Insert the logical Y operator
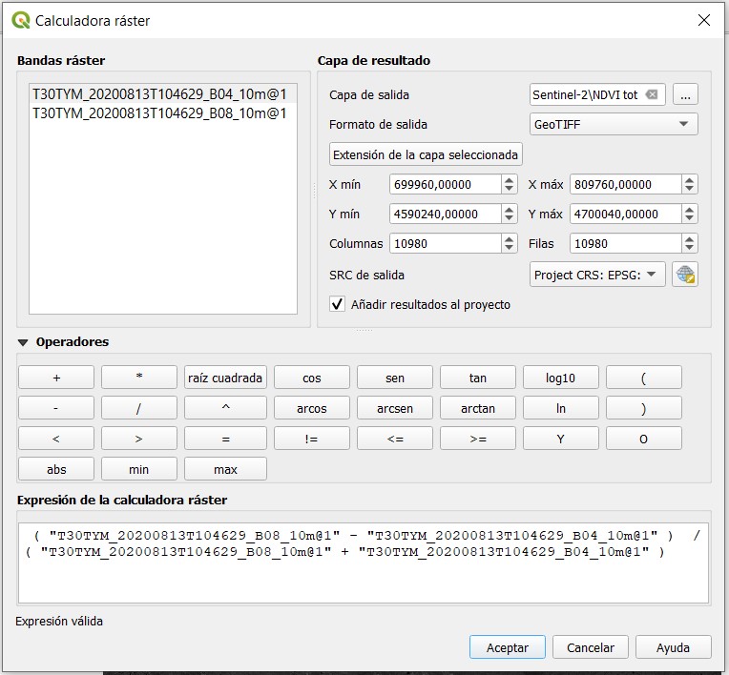This screenshot has width=729, height=675. click(561, 439)
